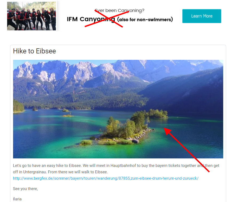Click the dark forested slope in the photo
The image size is (236, 202).
pos(188,93)
